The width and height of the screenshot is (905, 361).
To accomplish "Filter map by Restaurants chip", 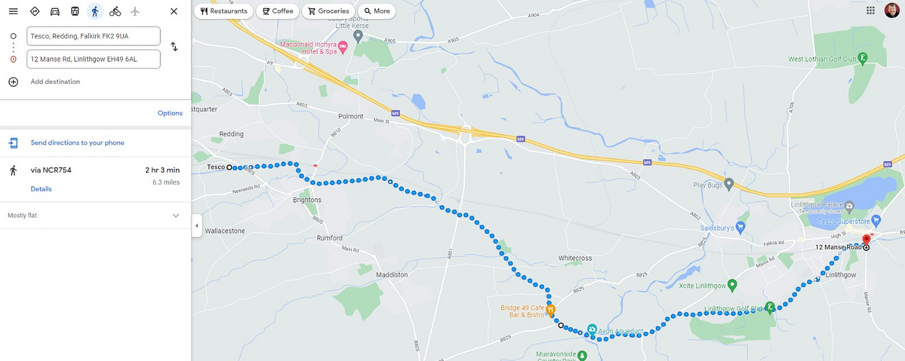I will pyautogui.click(x=224, y=11).
